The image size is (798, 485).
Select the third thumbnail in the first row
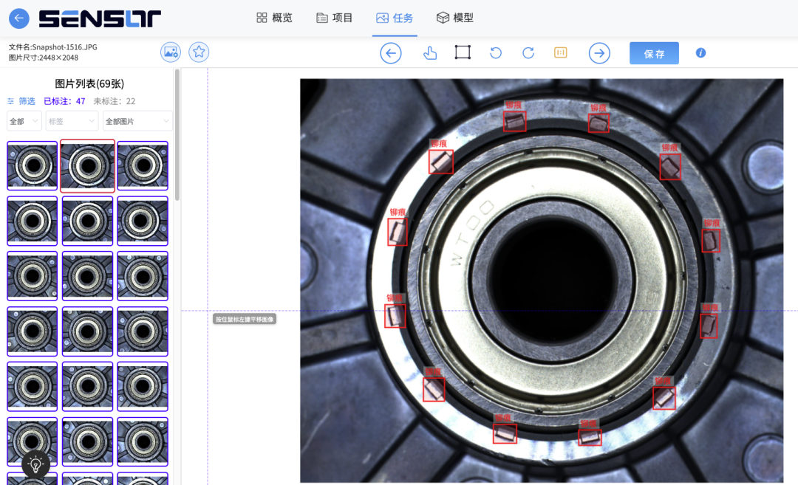(x=143, y=166)
